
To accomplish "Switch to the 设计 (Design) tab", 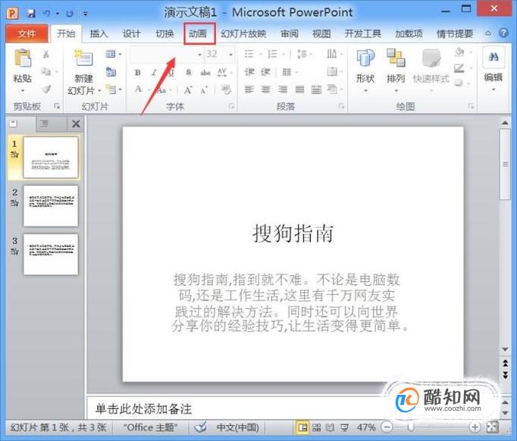I will (132, 33).
